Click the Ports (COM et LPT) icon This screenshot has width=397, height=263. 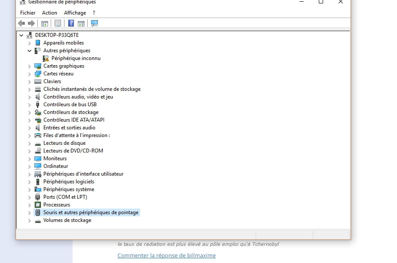(38, 197)
